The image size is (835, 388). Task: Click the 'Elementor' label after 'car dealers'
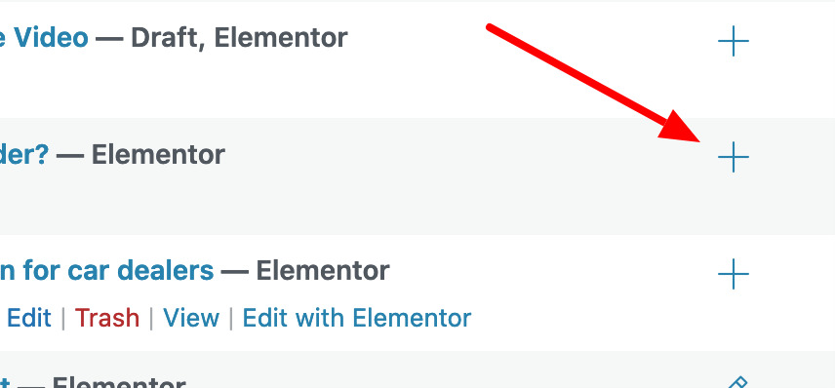(x=323, y=271)
